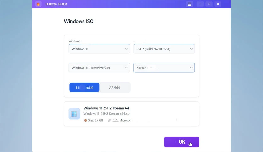
Task: Click the link icon next to Microsoft source
Action: pos(109,120)
